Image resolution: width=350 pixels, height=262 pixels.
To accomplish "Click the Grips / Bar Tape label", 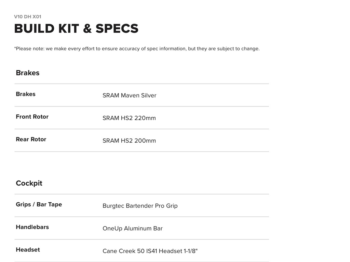I will coord(39,205).
